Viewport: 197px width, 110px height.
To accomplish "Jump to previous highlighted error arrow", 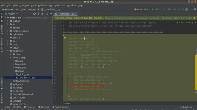I will [x=192, y=22].
